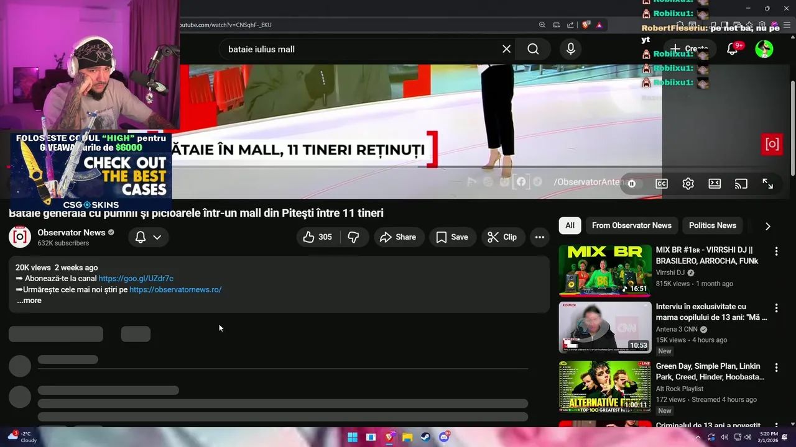Open Task View from taskbar

371,437
